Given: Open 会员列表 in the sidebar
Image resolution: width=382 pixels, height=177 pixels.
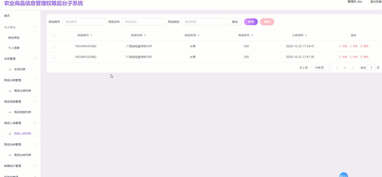Looking at the screenshot, I should tap(20, 69).
